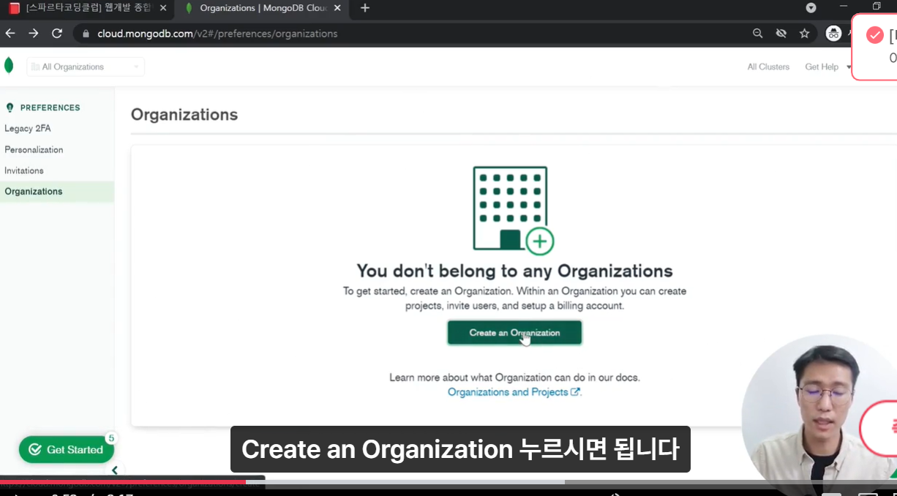
Task: Open the Organizations and Projects docs link
Action: (514, 392)
